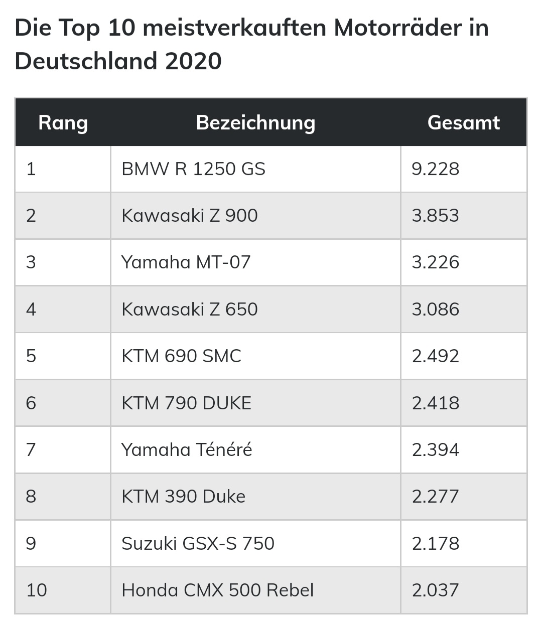This screenshot has height=617, width=542.
Task: Click the total value 2.037
Action: click(435, 590)
